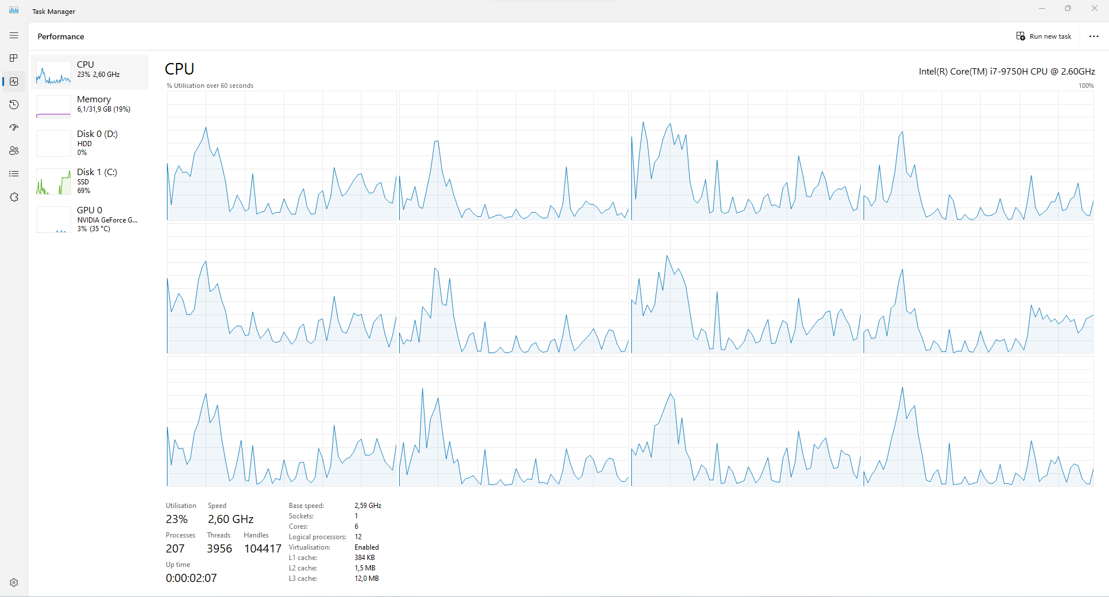Click the large CPU heading
The width and height of the screenshot is (1109, 597).
180,69
